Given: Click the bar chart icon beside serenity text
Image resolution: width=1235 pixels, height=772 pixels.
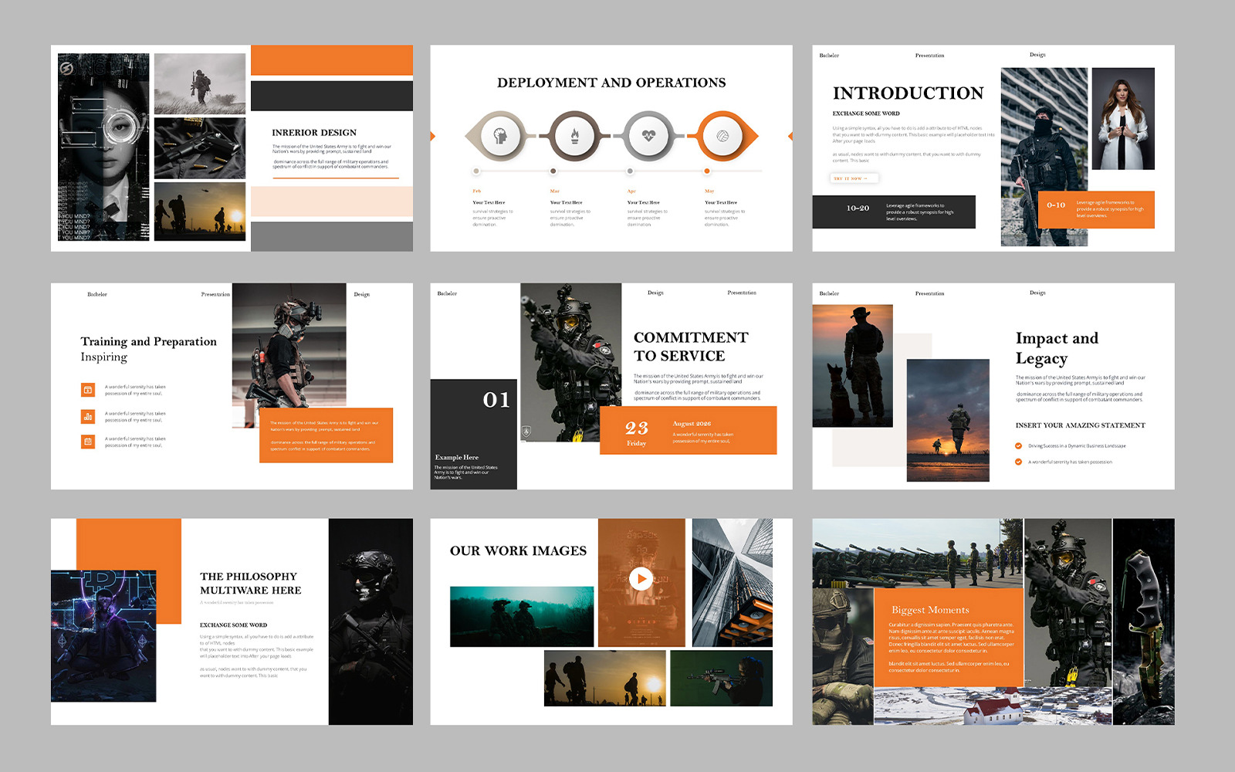Looking at the screenshot, I should click(86, 415).
